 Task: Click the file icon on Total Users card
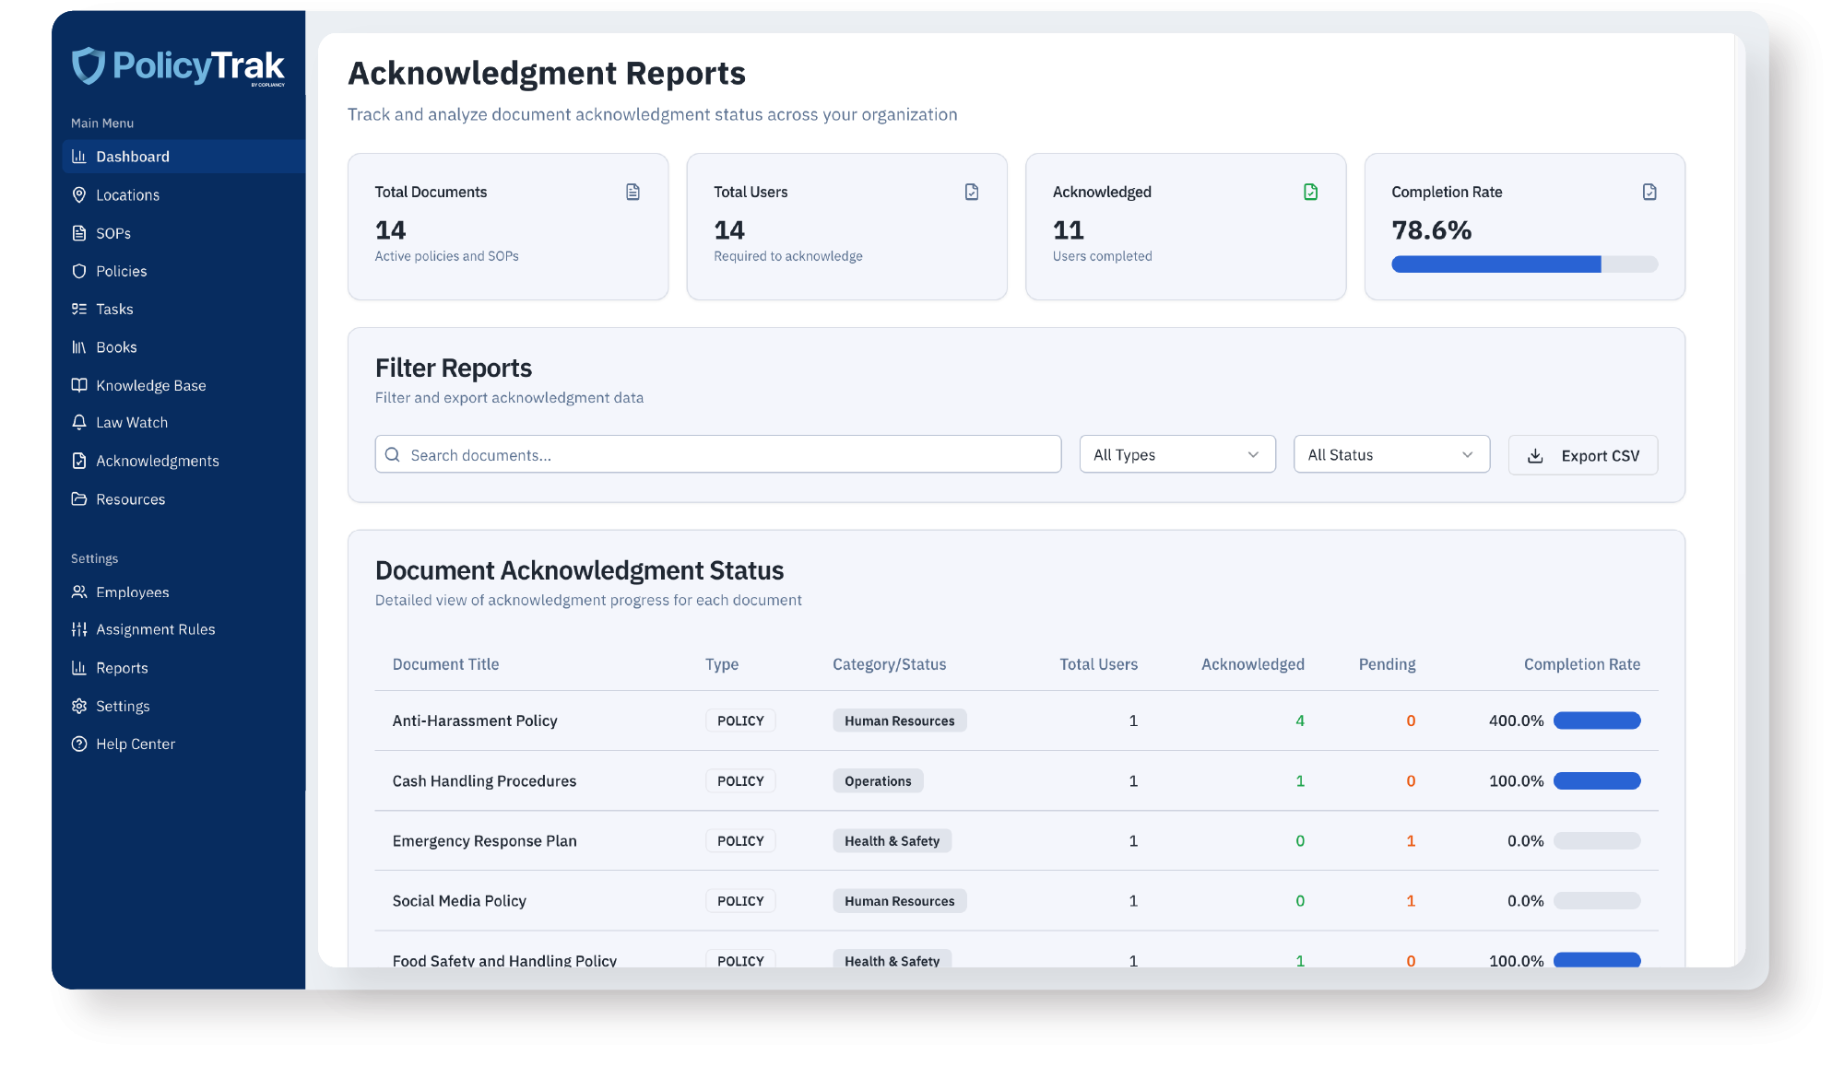(972, 192)
